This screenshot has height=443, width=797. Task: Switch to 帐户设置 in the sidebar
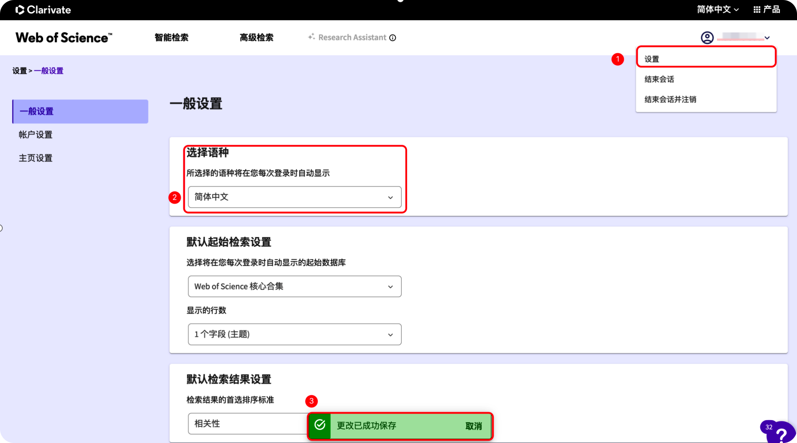pyautogui.click(x=36, y=135)
